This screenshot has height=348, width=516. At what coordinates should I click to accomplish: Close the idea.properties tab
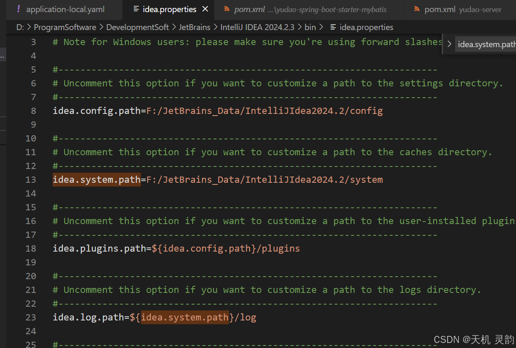click(x=205, y=9)
